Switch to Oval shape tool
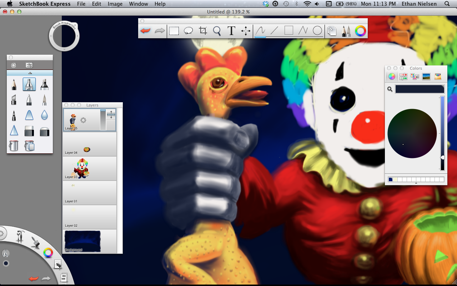457x286 pixels. [317, 31]
